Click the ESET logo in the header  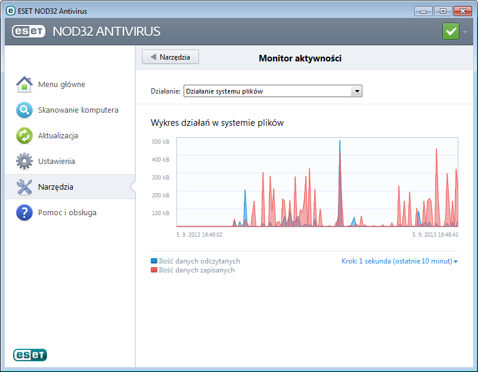29,32
